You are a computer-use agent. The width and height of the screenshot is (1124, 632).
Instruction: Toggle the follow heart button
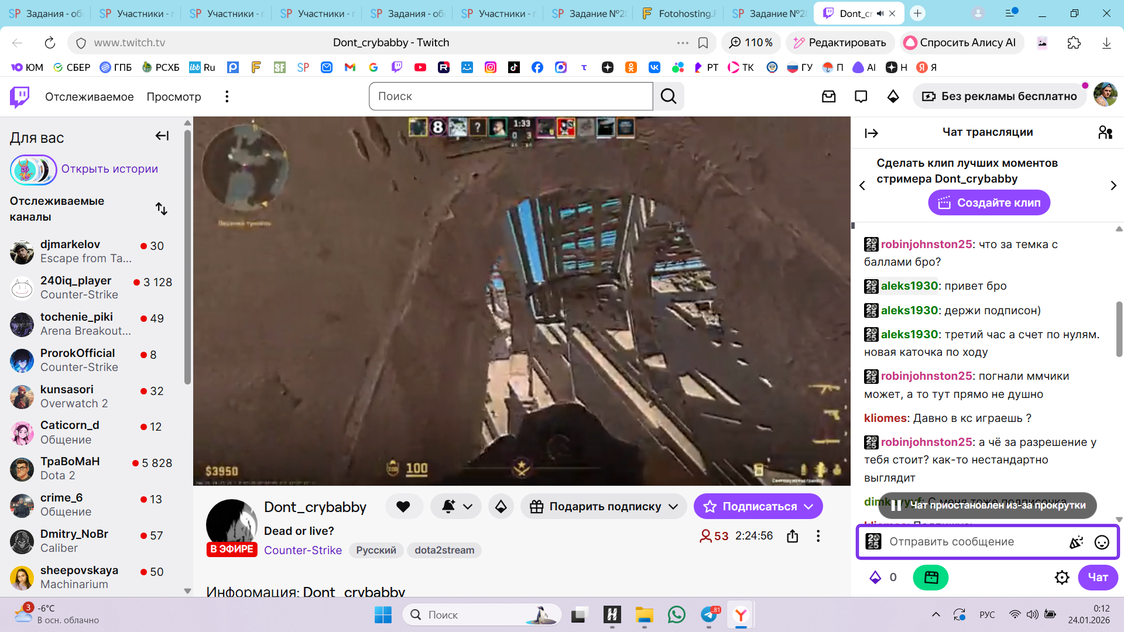tap(403, 506)
